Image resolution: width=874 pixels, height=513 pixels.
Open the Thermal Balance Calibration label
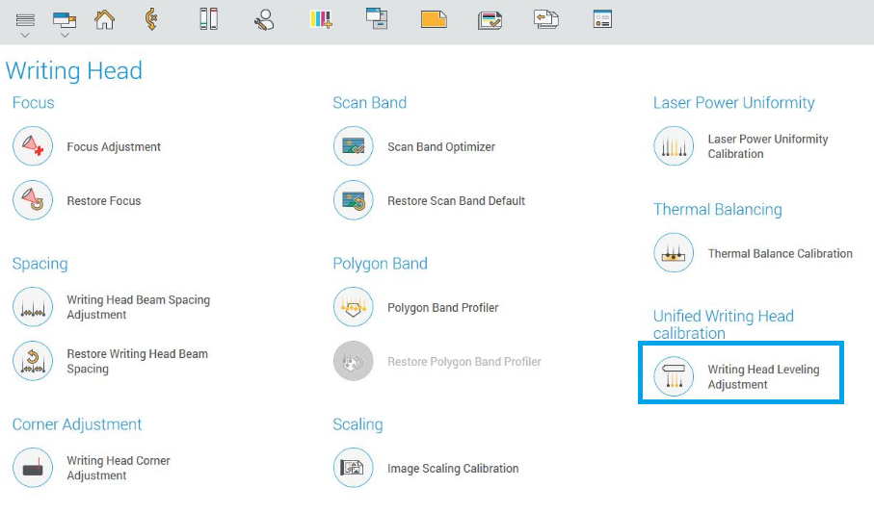pyautogui.click(x=781, y=254)
